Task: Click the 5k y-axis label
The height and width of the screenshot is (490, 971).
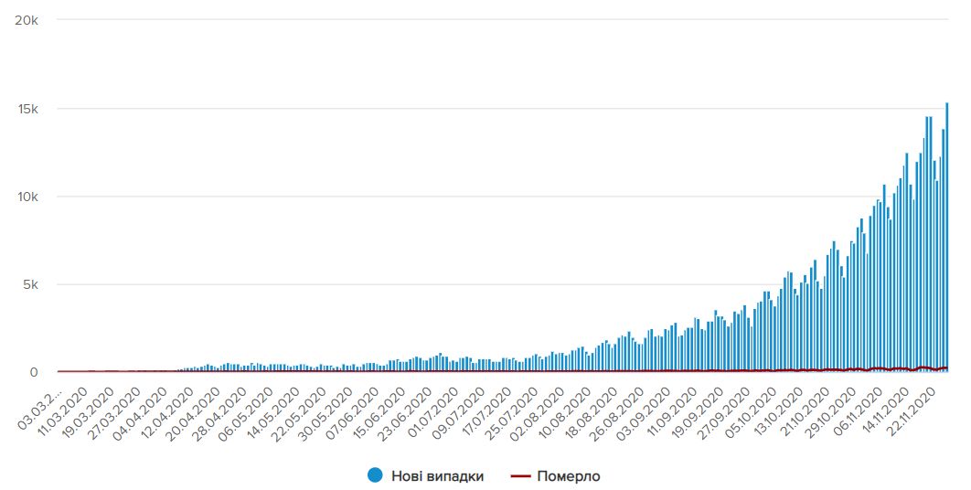Action: click(x=29, y=284)
